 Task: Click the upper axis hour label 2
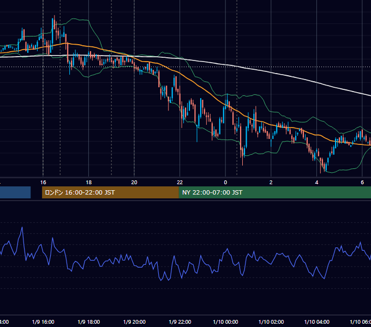pyautogui.click(x=271, y=183)
